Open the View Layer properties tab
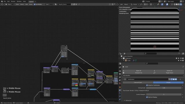The height and width of the screenshot is (104, 185). pyautogui.click(x=120, y=77)
